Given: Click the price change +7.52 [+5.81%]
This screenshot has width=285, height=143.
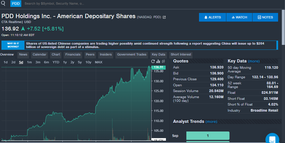Looking at the screenshot, I should [x=45, y=29].
